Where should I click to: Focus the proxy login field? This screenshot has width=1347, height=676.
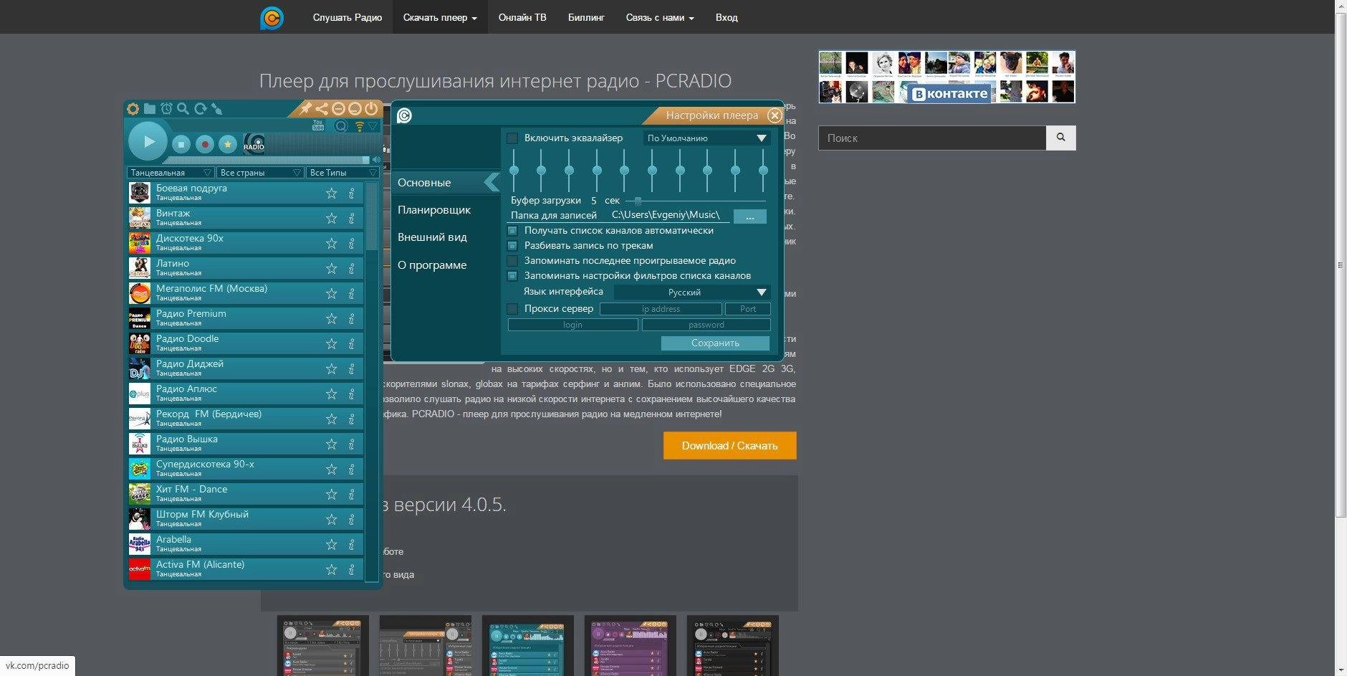pyautogui.click(x=572, y=325)
